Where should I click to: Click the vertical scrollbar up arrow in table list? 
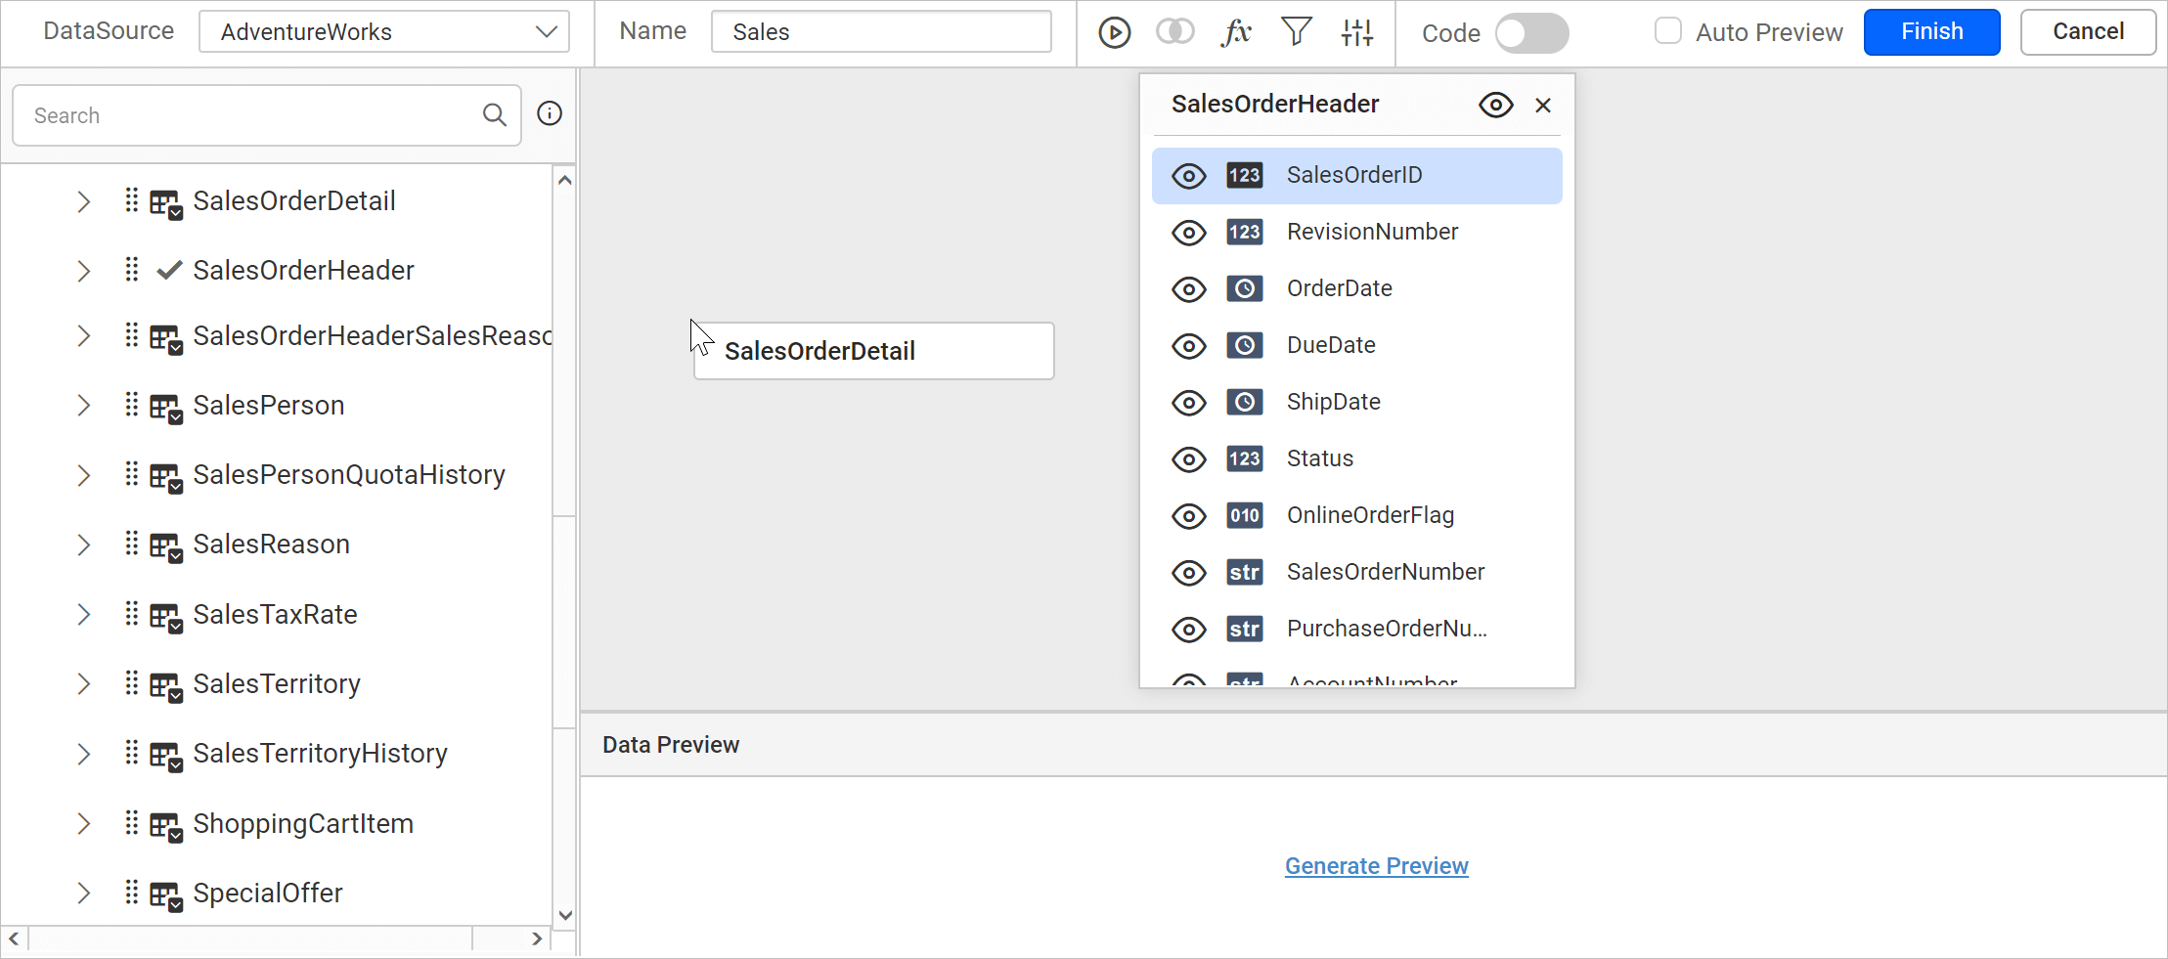564,180
